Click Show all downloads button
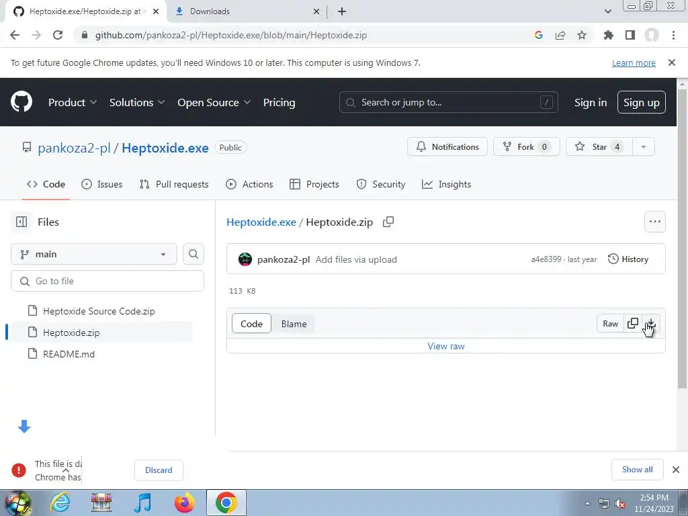 coord(637,470)
